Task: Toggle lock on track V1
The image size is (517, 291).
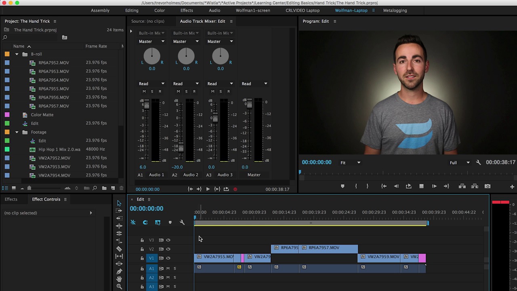Action: 142,258
